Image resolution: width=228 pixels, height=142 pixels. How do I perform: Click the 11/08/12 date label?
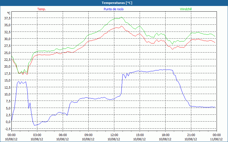coord(216,139)
